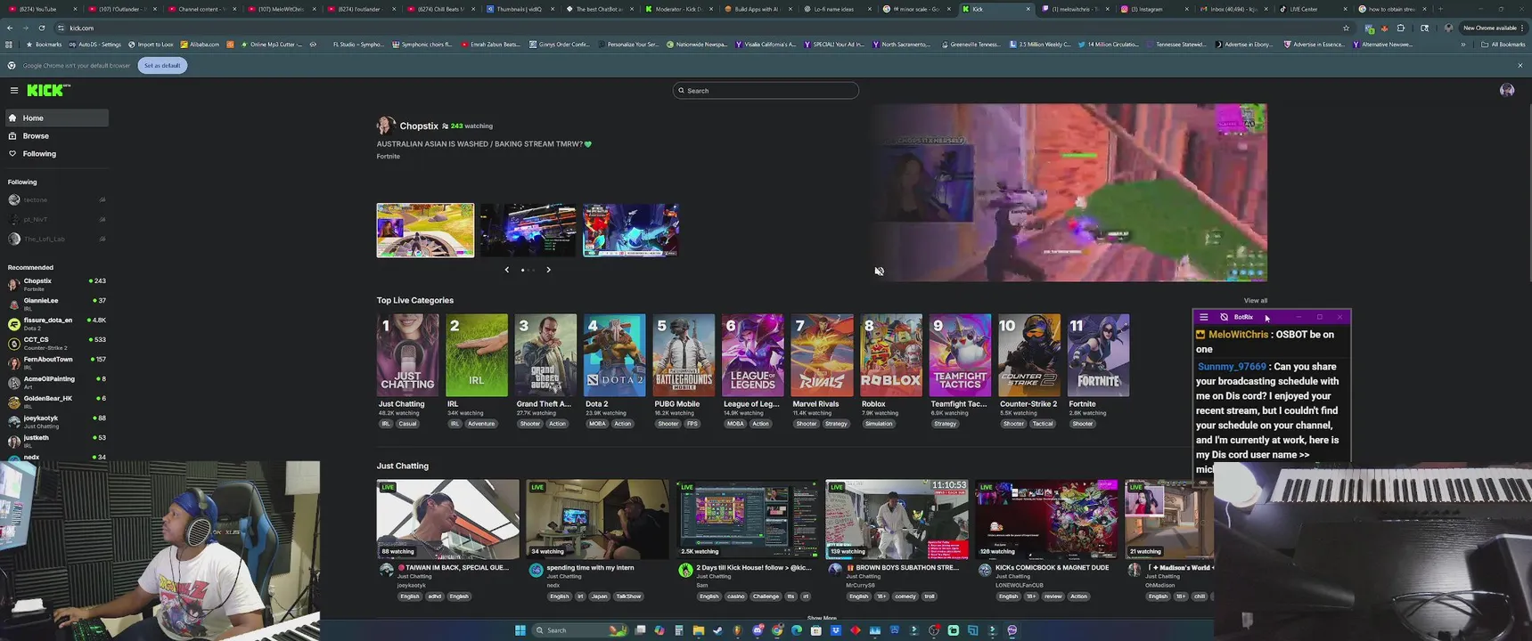The height and width of the screenshot is (641, 1532).
Task: Select the third featured stream thumbnail
Action: pos(631,230)
